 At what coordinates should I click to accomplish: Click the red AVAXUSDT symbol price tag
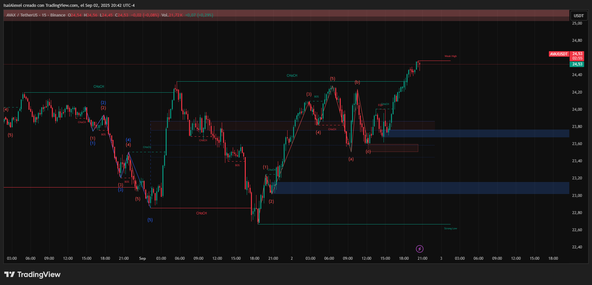(559, 54)
